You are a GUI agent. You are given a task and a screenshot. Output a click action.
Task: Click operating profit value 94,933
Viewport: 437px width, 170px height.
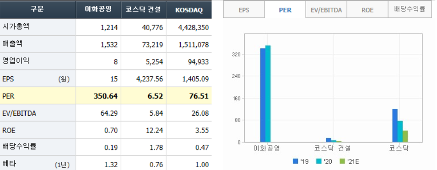(199, 62)
